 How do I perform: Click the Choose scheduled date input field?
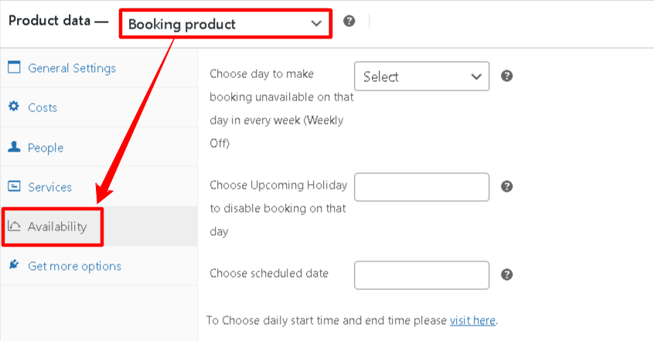[421, 275]
